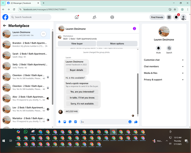Click the More options button
191x153 pixels.
[117, 44]
